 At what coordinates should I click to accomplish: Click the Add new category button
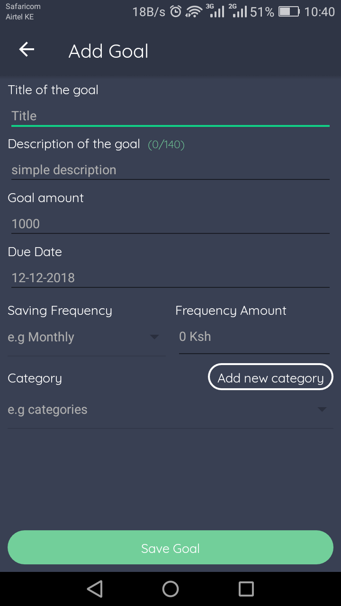pyautogui.click(x=271, y=377)
